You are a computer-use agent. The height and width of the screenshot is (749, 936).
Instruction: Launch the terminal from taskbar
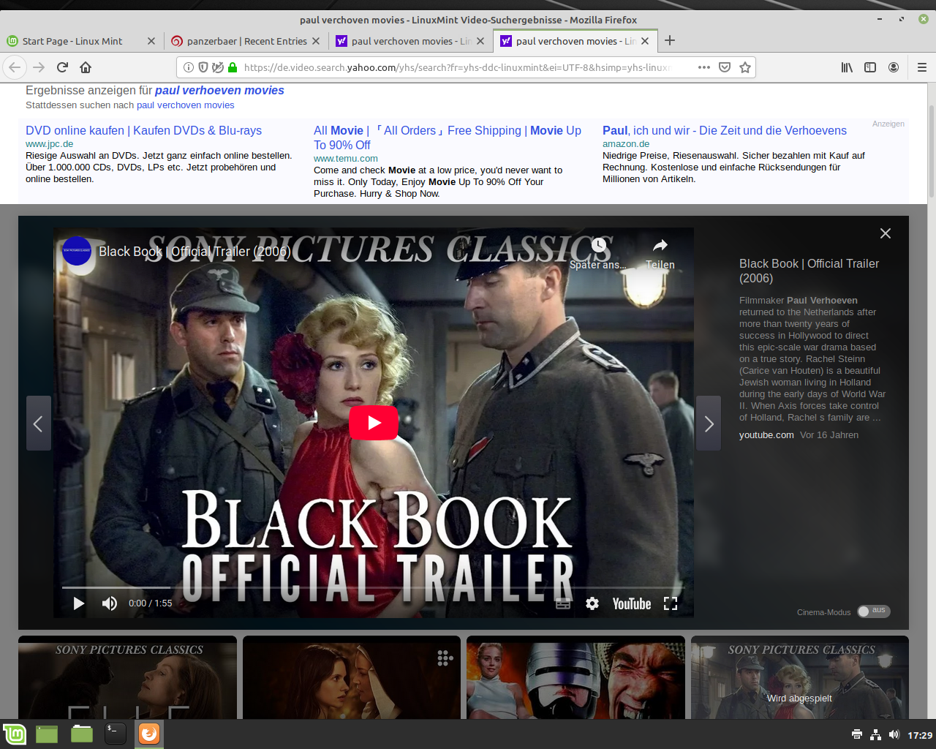coord(116,734)
